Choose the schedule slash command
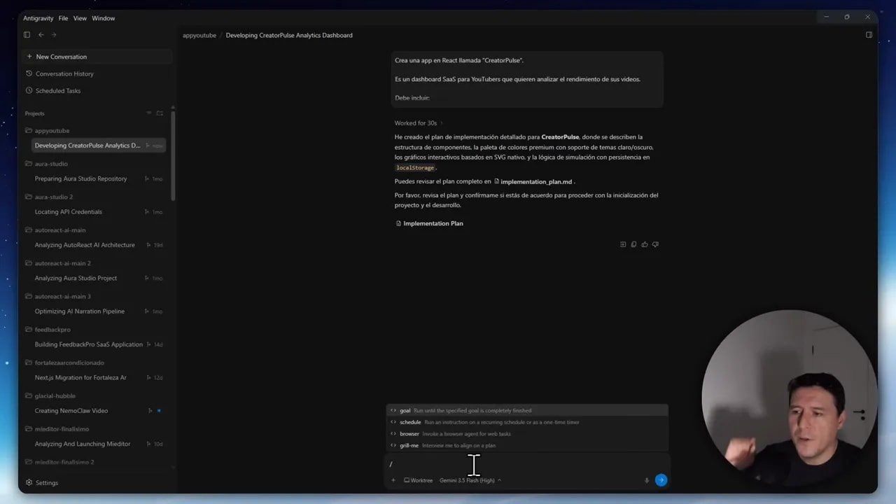 point(527,422)
